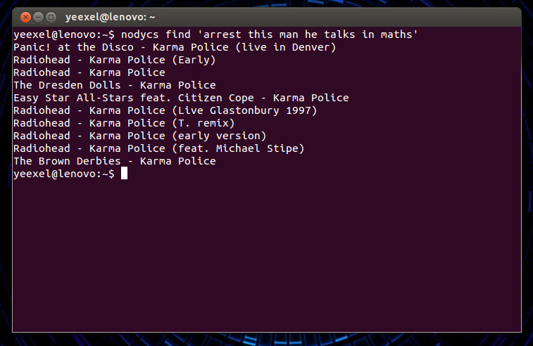Click the terminal cursor at the last prompt
533x346 pixels.
coord(125,173)
